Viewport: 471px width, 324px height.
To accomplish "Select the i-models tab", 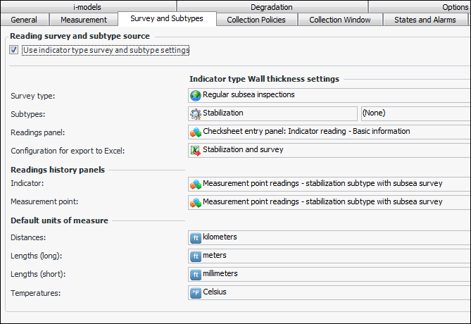I will click(87, 7).
